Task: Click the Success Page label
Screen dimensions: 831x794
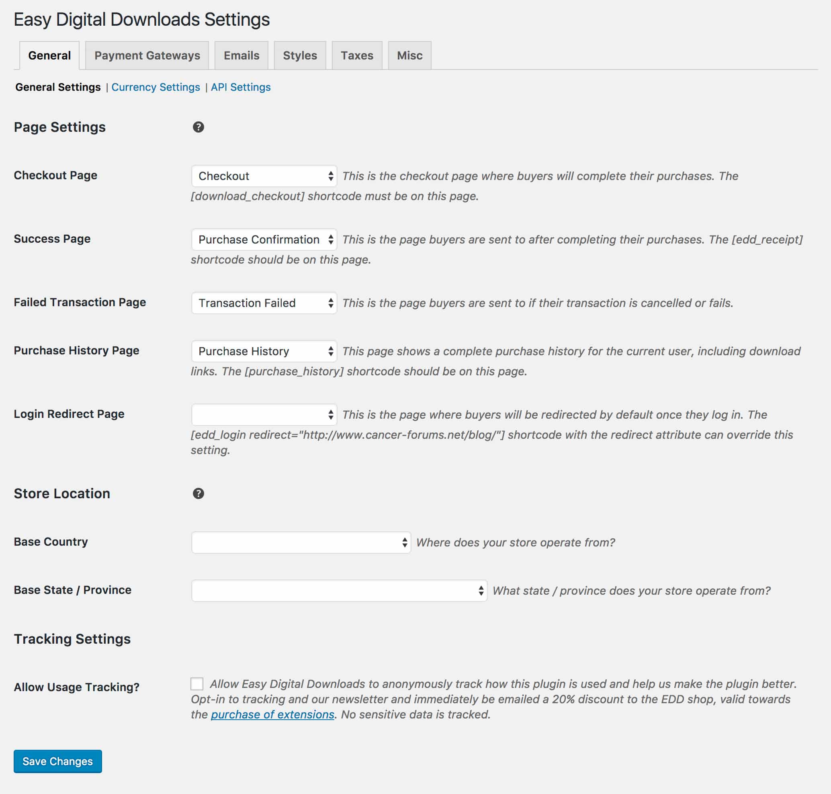Action: [x=52, y=239]
